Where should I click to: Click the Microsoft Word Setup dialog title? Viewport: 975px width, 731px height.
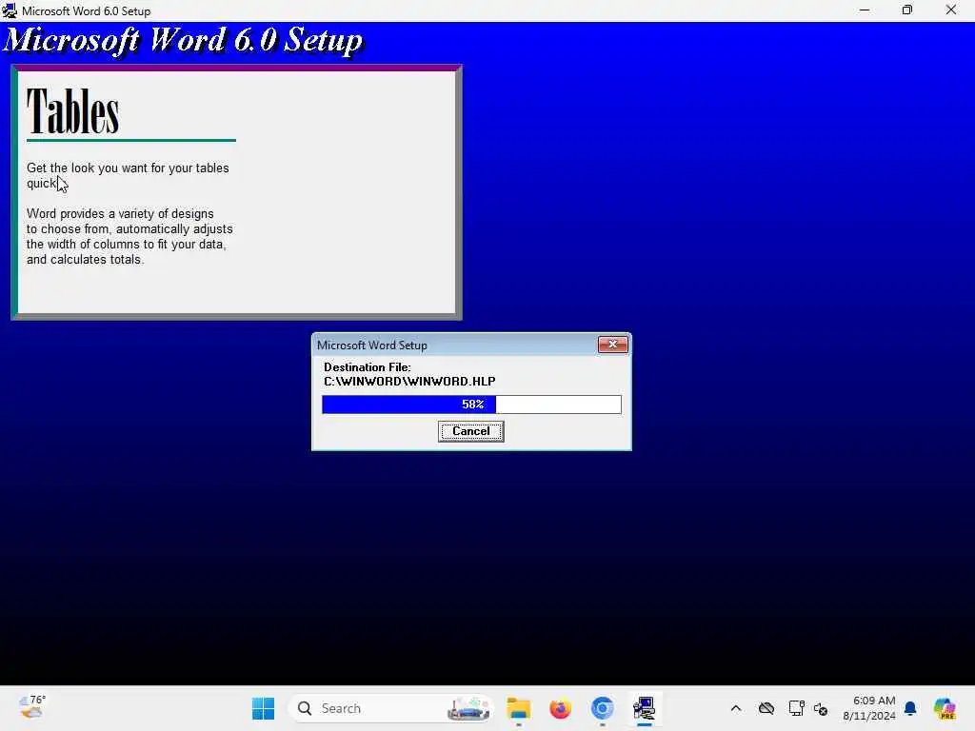click(372, 346)
